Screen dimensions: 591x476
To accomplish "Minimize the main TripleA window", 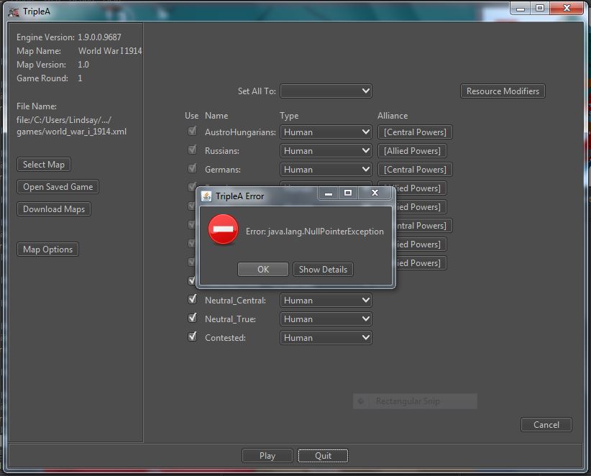I will (x=521, y=8).
